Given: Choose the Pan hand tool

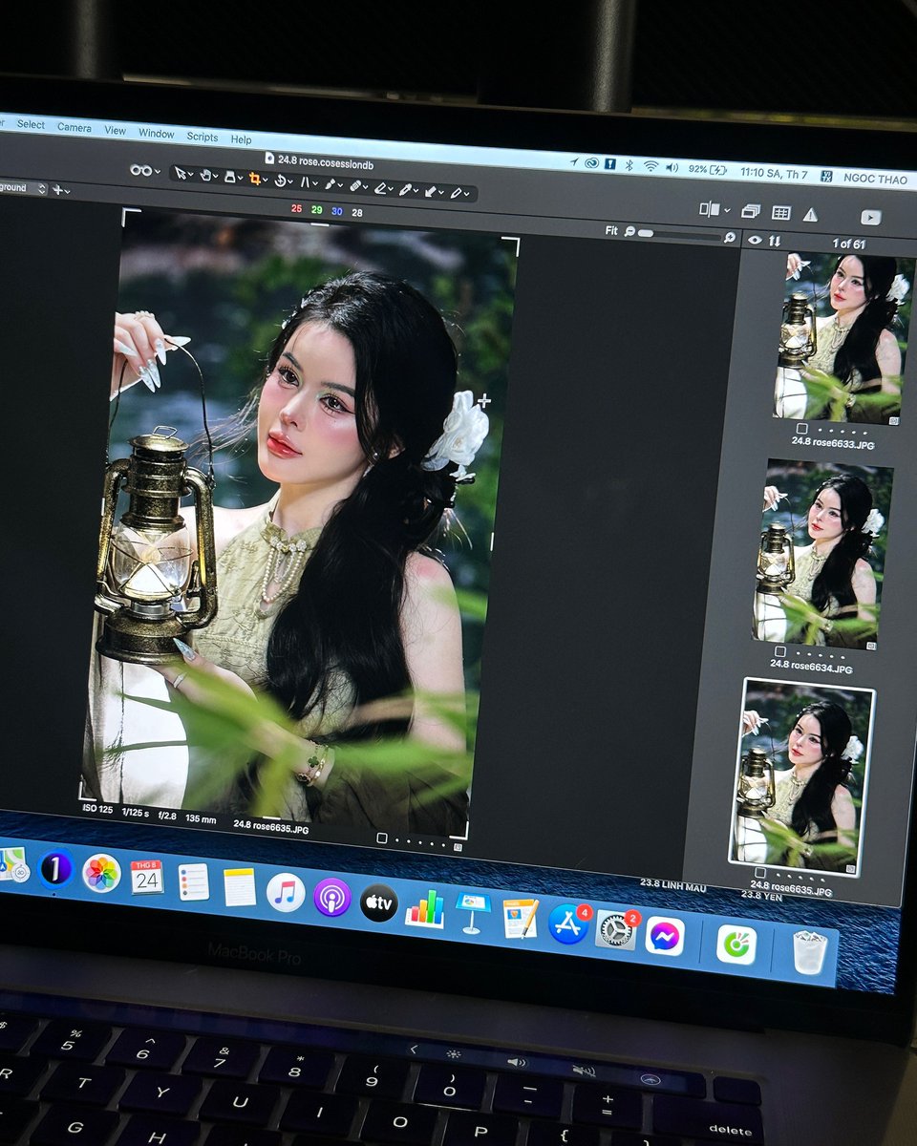Looking at the screenshot, I should (205, 175).
